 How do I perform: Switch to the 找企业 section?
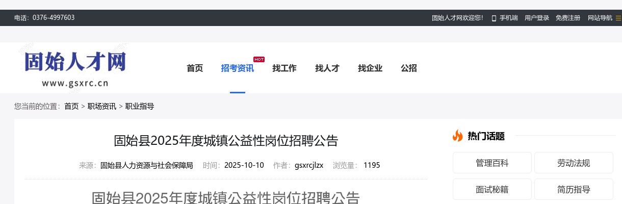tap(370, 68)
